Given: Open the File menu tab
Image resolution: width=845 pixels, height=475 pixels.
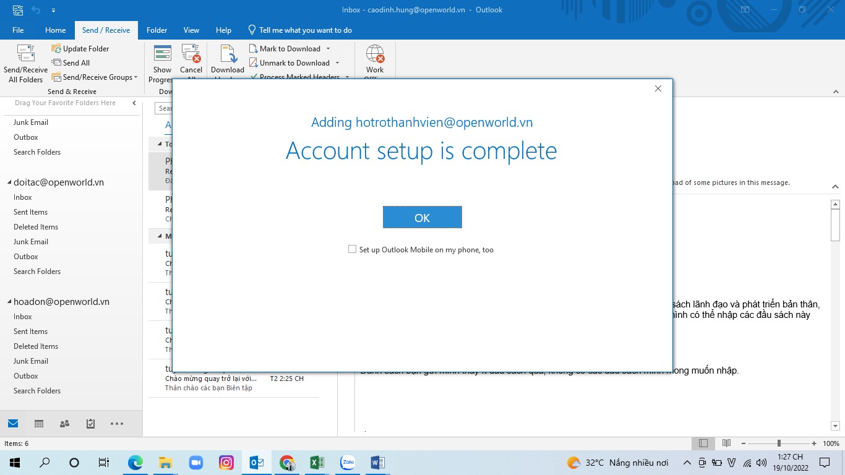Looking at the screenshot, I should coord(18,30).
